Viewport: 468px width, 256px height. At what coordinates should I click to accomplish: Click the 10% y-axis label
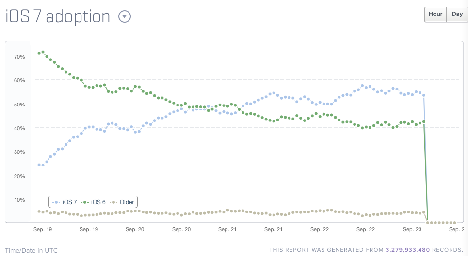[x=19, y=200]
